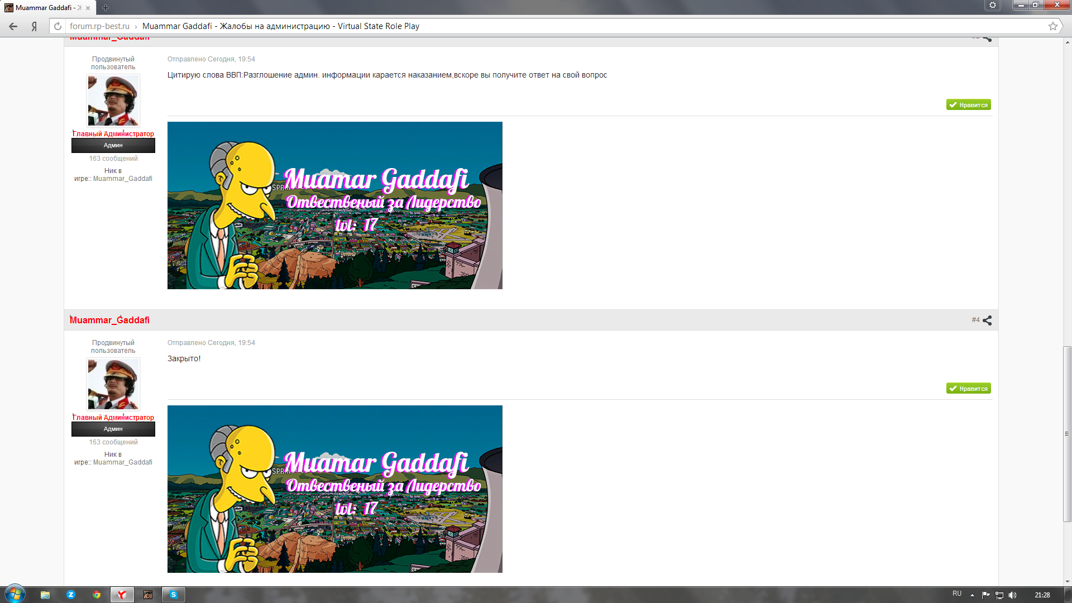Click the 21:28 system clock
The width and height of the screenshot is (1072, 603).
[1042, 595]
